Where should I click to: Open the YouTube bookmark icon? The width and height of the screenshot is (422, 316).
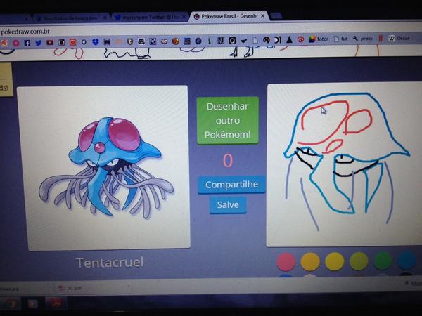tap(50, 42)
